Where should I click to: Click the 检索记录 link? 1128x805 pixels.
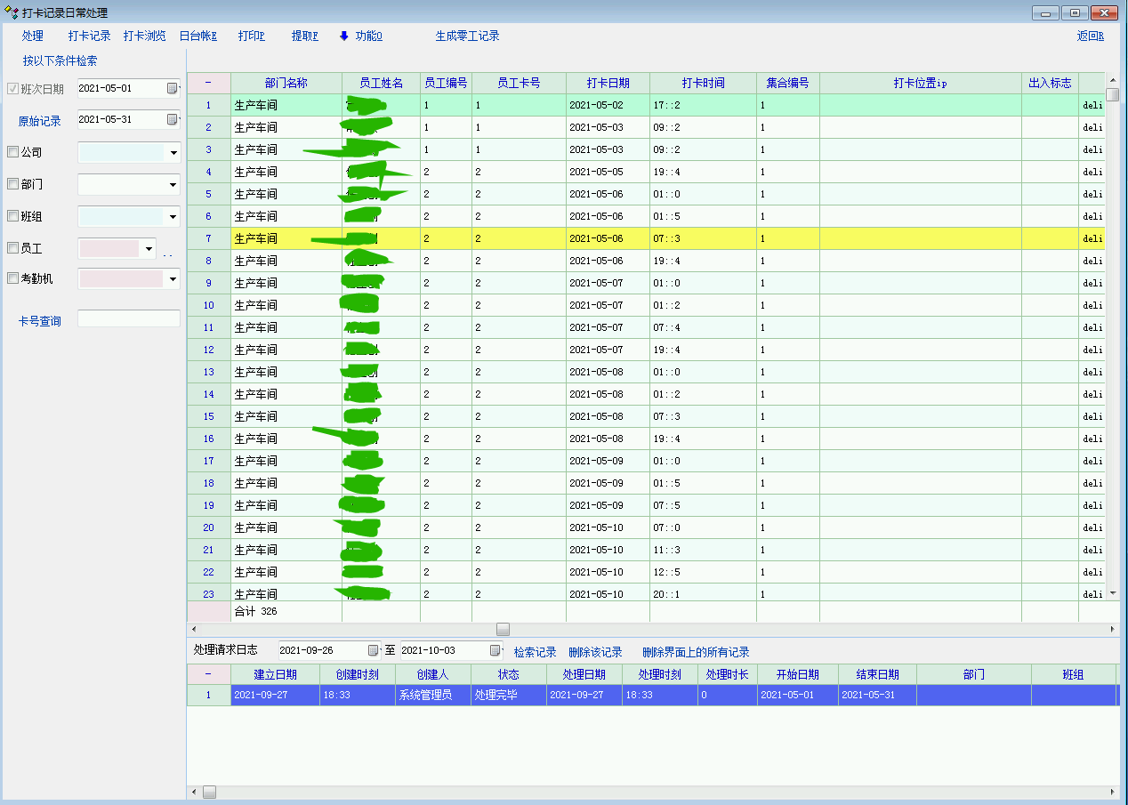click(x=535, y=652)
